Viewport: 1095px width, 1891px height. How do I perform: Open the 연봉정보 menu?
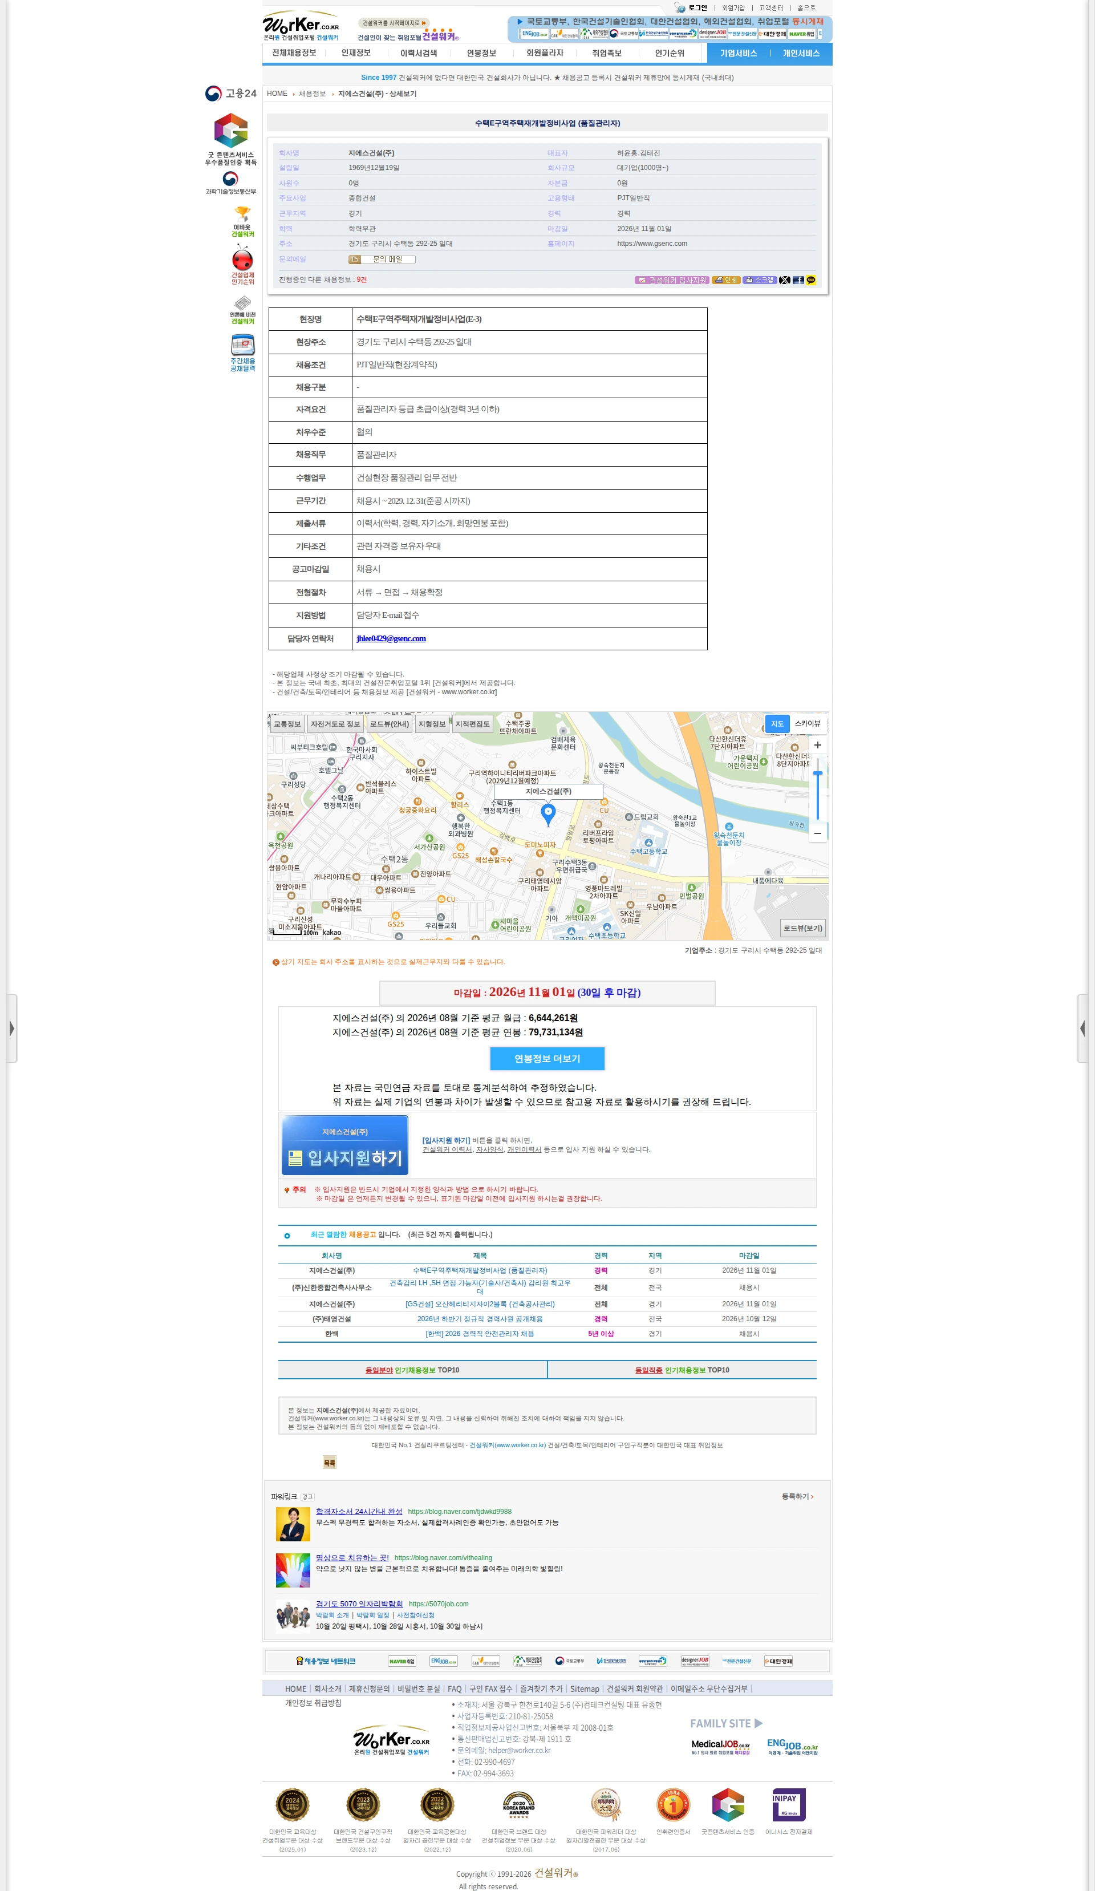(x=481, y=53)
